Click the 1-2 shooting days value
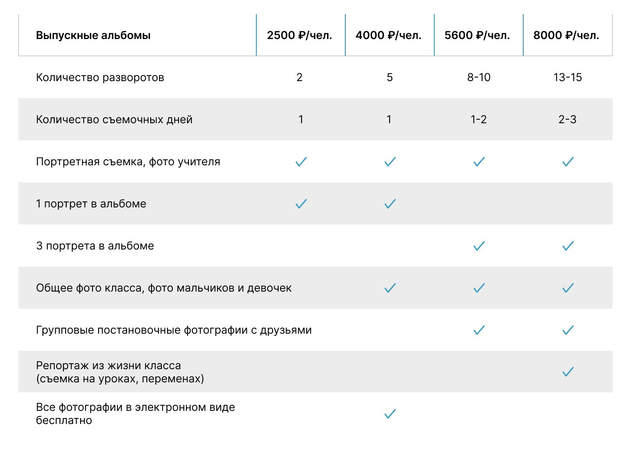Screen dimensions: 631x449 [x=479, y=120]
